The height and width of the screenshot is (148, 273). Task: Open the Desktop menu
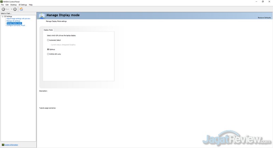click(13, 5)
